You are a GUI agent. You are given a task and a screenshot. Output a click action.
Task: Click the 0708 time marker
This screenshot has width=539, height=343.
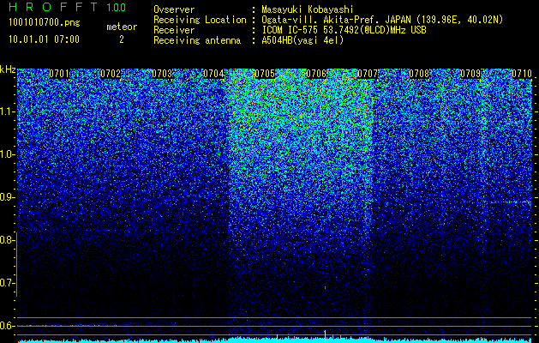click(x=419, y=74)
